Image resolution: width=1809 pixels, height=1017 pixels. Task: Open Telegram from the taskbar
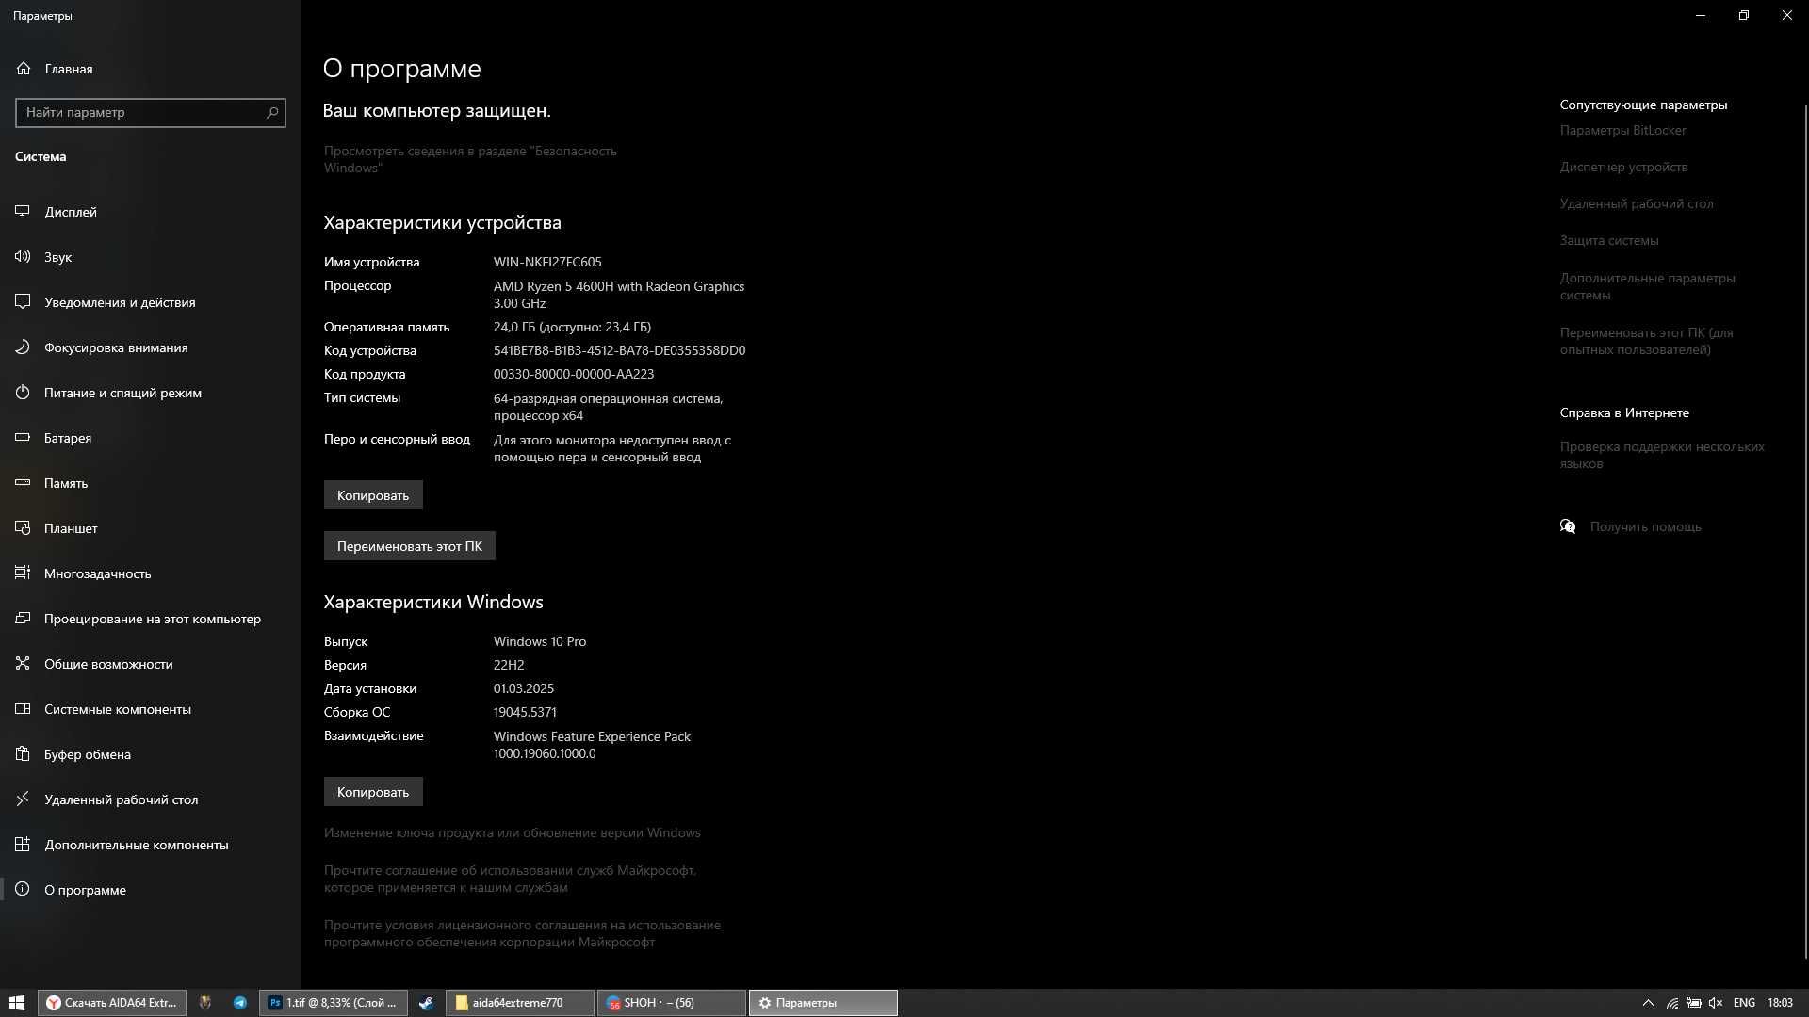tap(240, 1003)
